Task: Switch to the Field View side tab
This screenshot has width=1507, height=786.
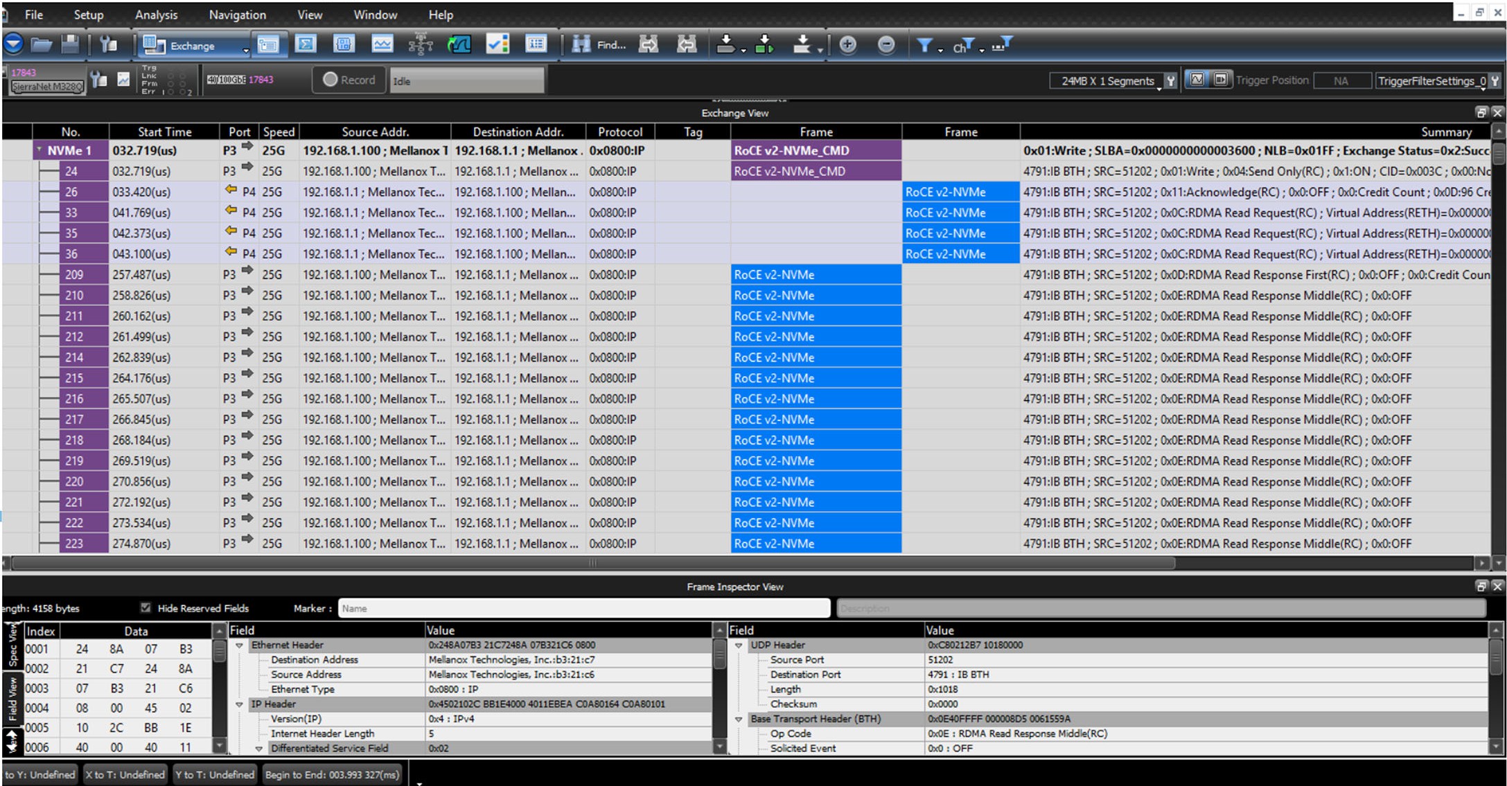Action: (12, 699)
